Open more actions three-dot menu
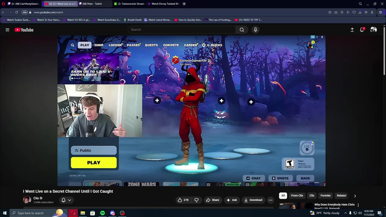This screenshot has height=217, width=386. coord(271,200)
